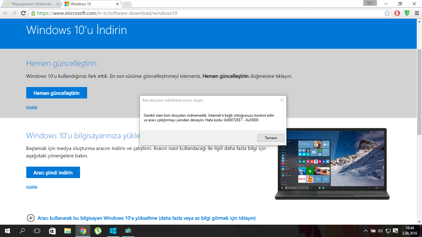Screen dimensions: 422x237
Task: Open the Gizlilik link under Aracı şimdi indirin
Action: pos(32,187)
